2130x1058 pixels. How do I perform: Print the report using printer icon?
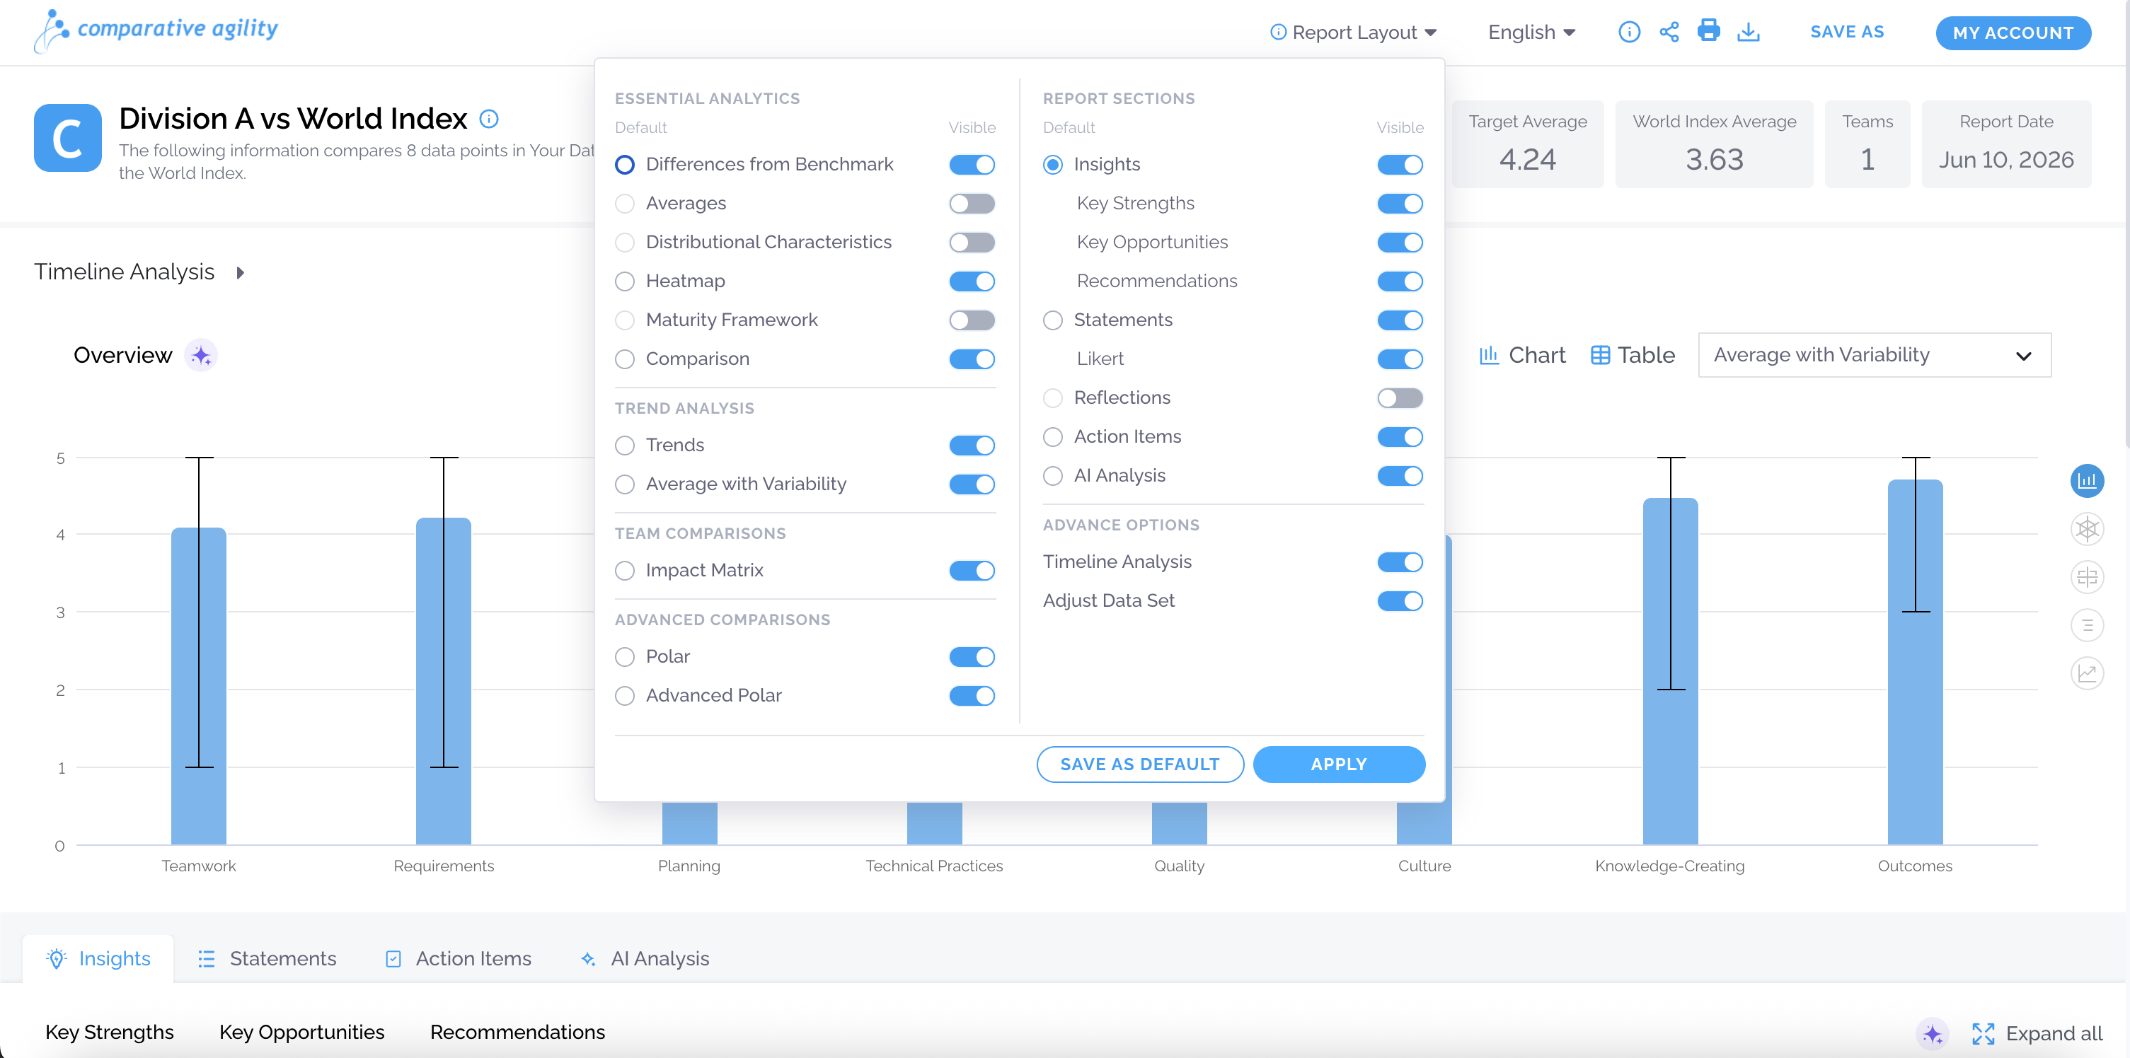1708,30
